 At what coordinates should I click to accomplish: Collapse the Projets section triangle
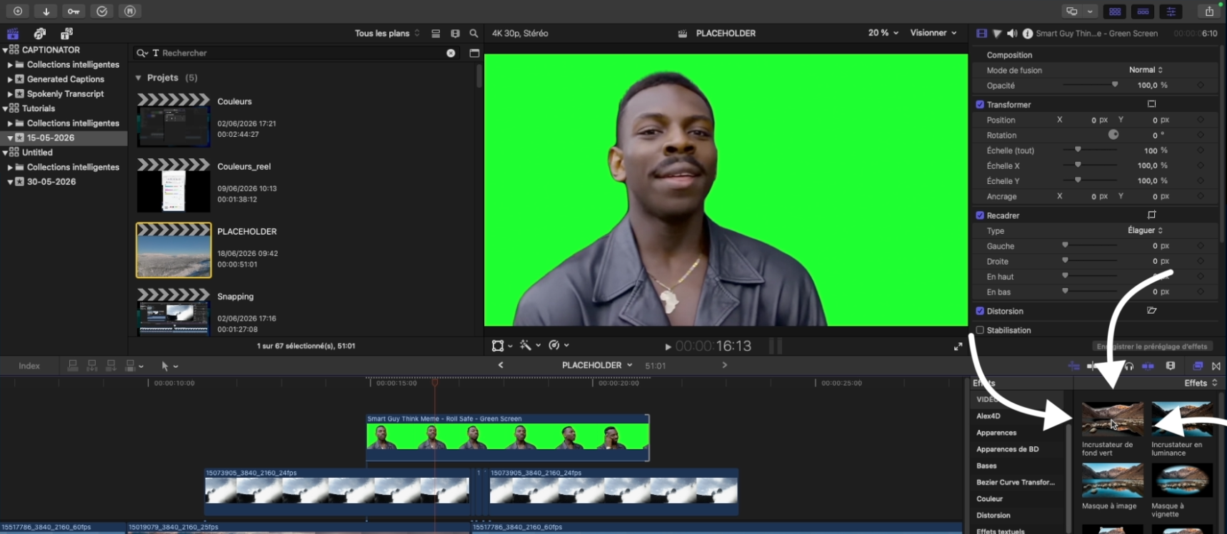click(x=139, y=78)
